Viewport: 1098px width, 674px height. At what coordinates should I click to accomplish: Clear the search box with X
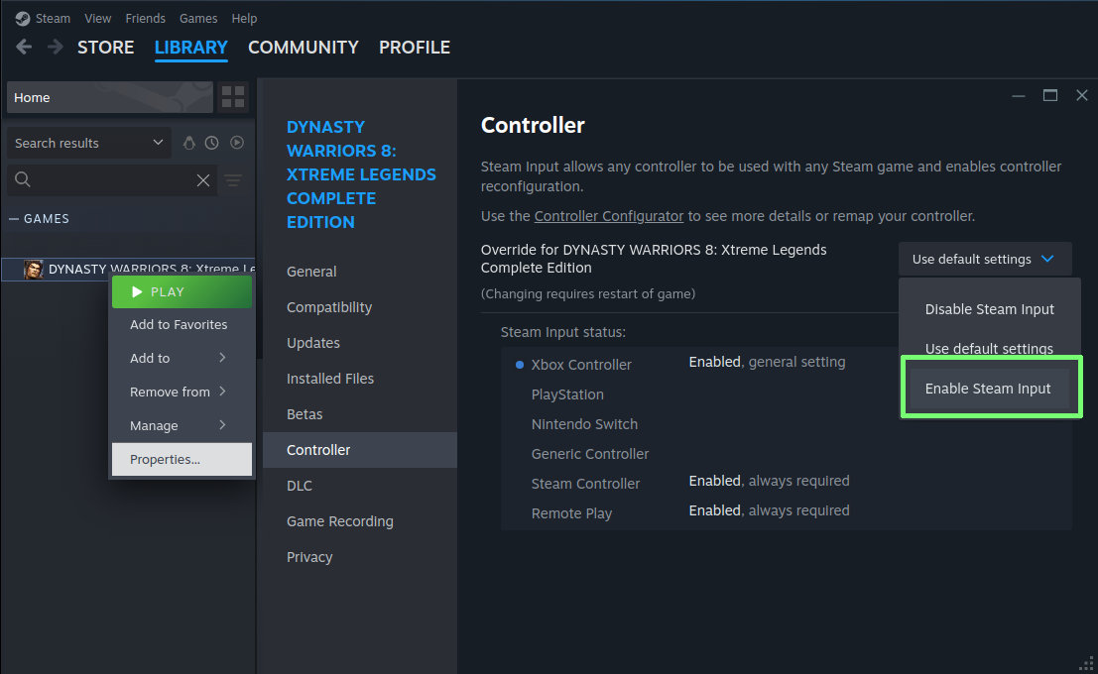[x=203, y=179]
